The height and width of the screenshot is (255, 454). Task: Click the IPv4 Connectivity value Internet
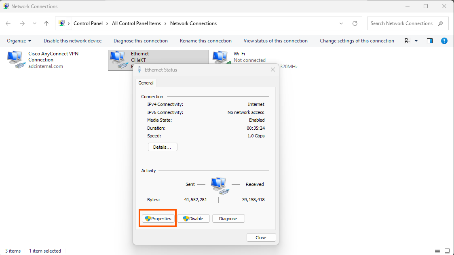256,104
